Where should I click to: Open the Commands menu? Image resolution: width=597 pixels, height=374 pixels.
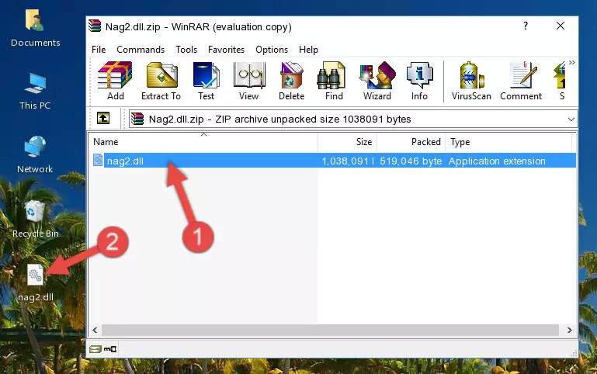coord(141,50)
